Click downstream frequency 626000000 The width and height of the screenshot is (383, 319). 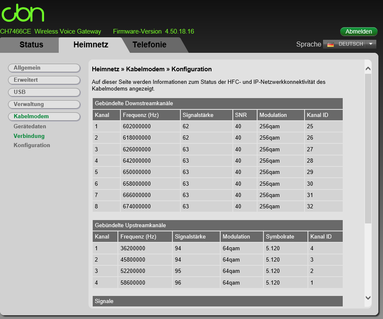click(137, 149)
